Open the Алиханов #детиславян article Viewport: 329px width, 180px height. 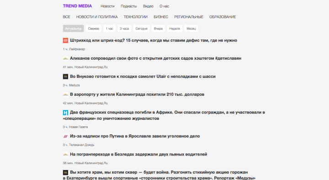[x=156, y=58]
